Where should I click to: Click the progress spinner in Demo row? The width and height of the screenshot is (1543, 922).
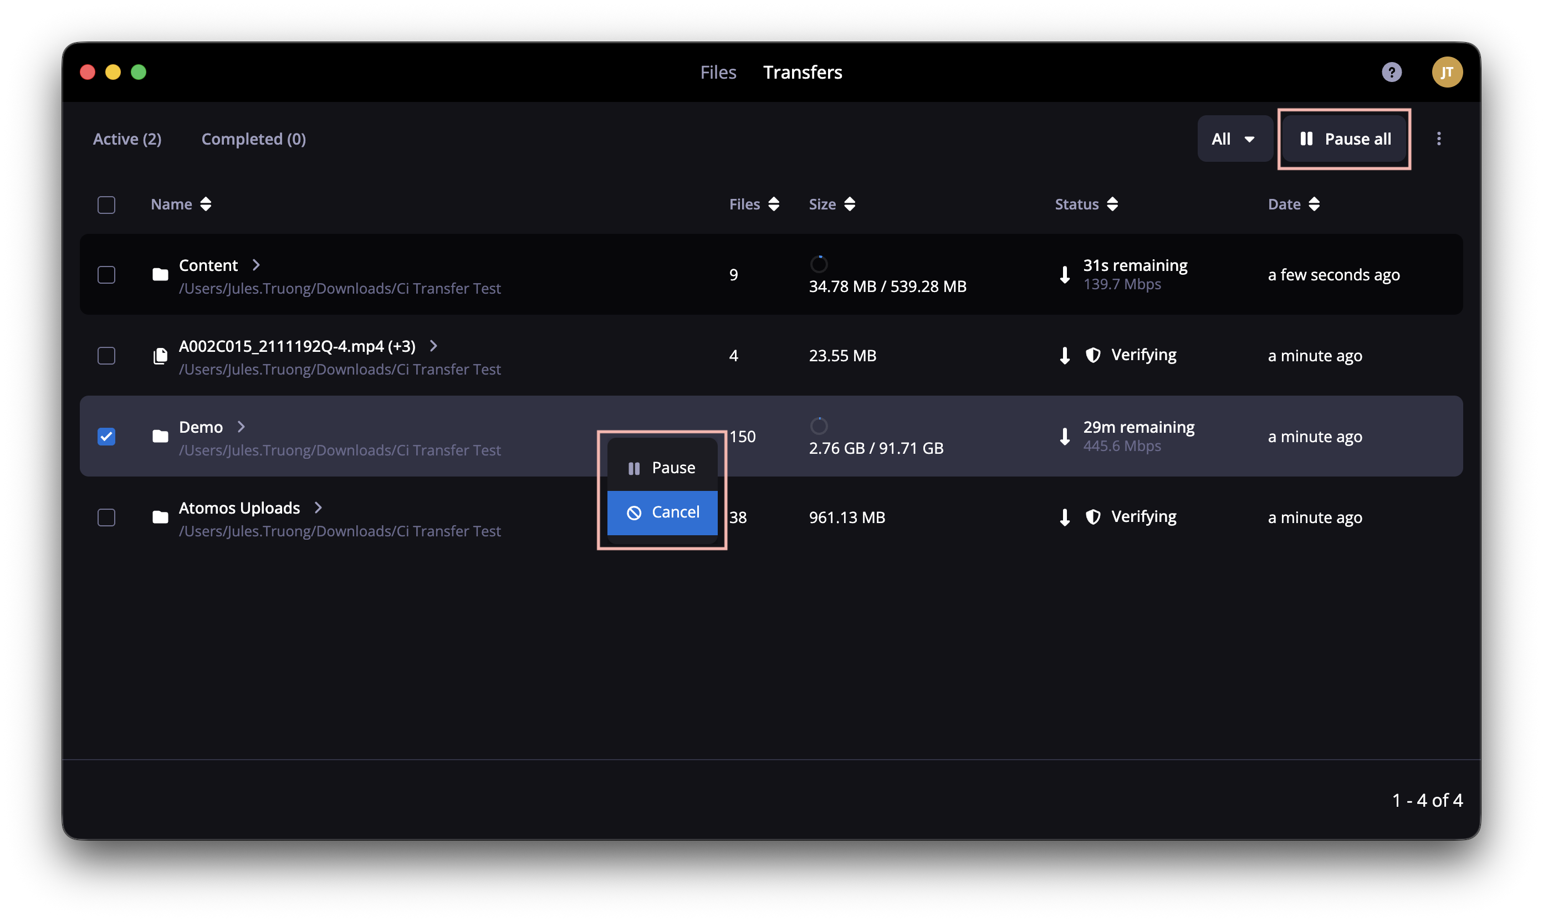point(819,426)
